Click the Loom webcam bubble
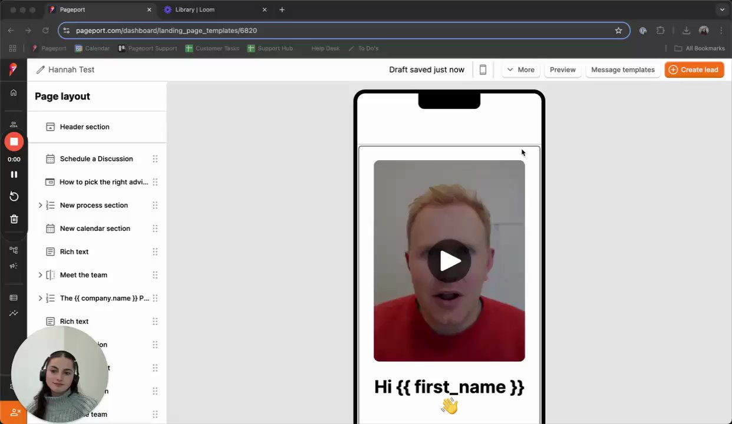 (60, 374)
